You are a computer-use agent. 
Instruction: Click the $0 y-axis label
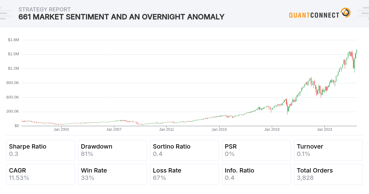pos(17,126)
